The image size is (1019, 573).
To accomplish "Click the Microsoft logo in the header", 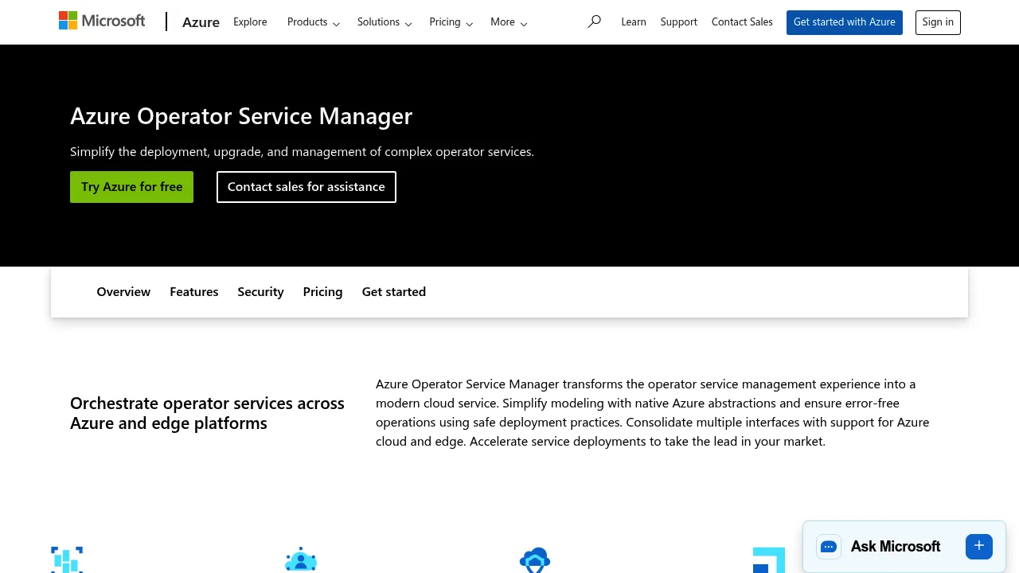I will point(102,21).
